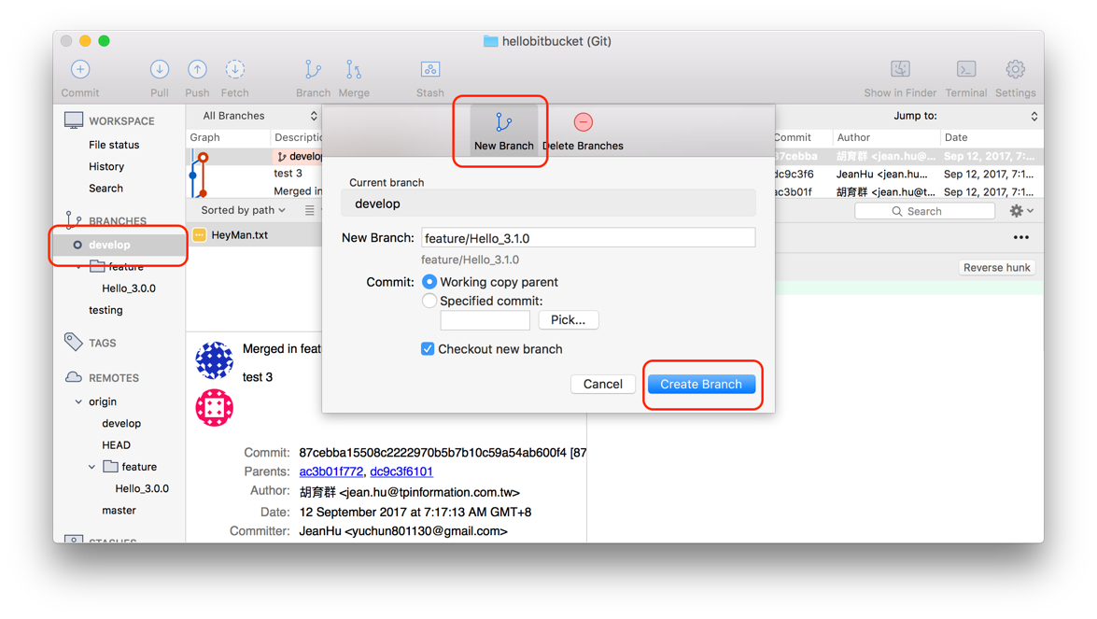Collapse the origin remote chevron
This screenshot has height=619, width=1097.
pos(78,401)
